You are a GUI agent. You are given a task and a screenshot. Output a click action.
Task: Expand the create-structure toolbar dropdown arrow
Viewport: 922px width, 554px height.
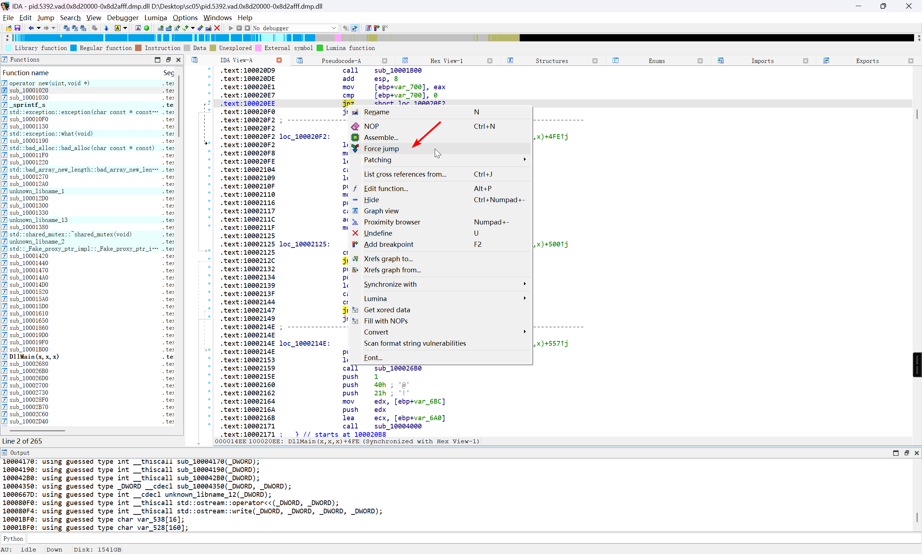(193, 28)
